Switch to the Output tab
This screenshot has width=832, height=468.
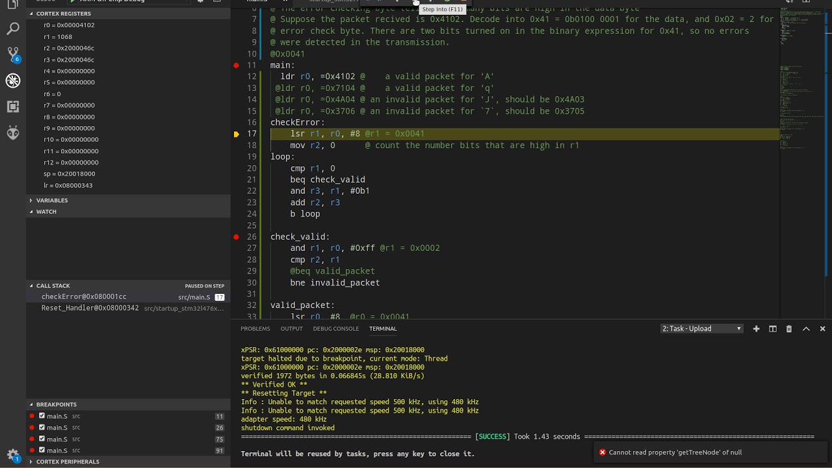pos(292,329)
